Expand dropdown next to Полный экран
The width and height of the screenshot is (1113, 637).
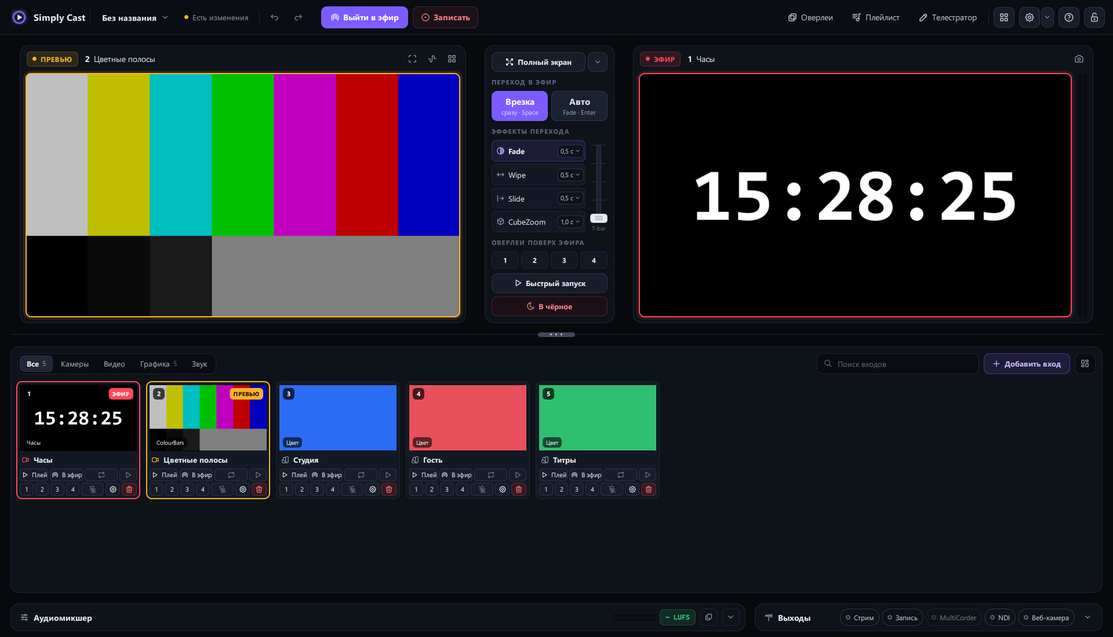pos(598,62)
